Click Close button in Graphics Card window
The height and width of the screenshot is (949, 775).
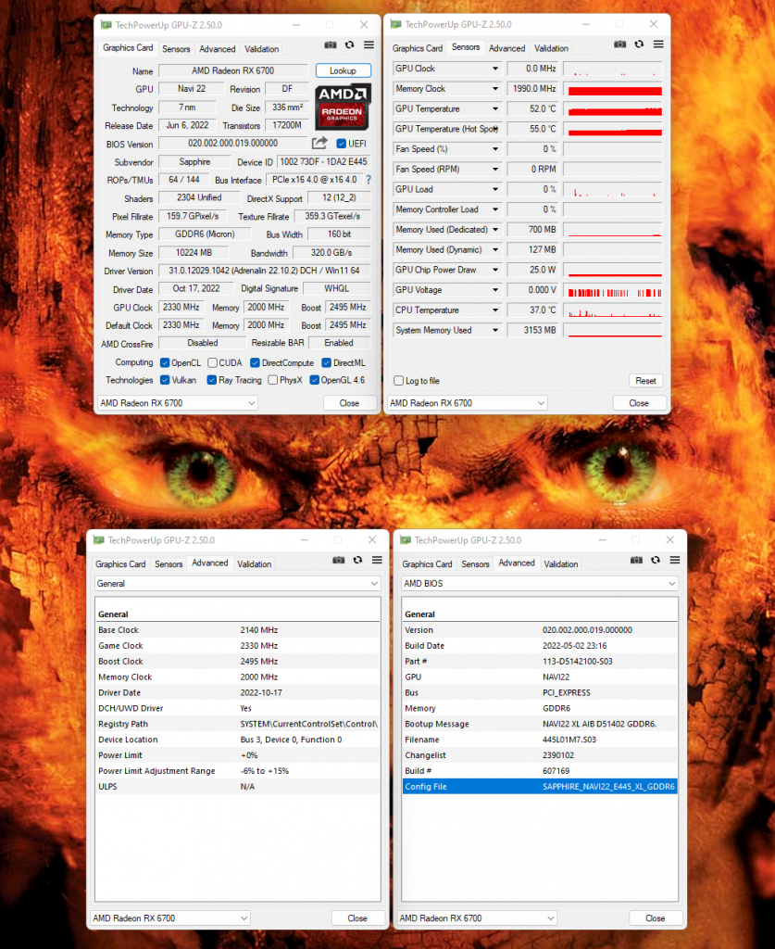(349, 403)
